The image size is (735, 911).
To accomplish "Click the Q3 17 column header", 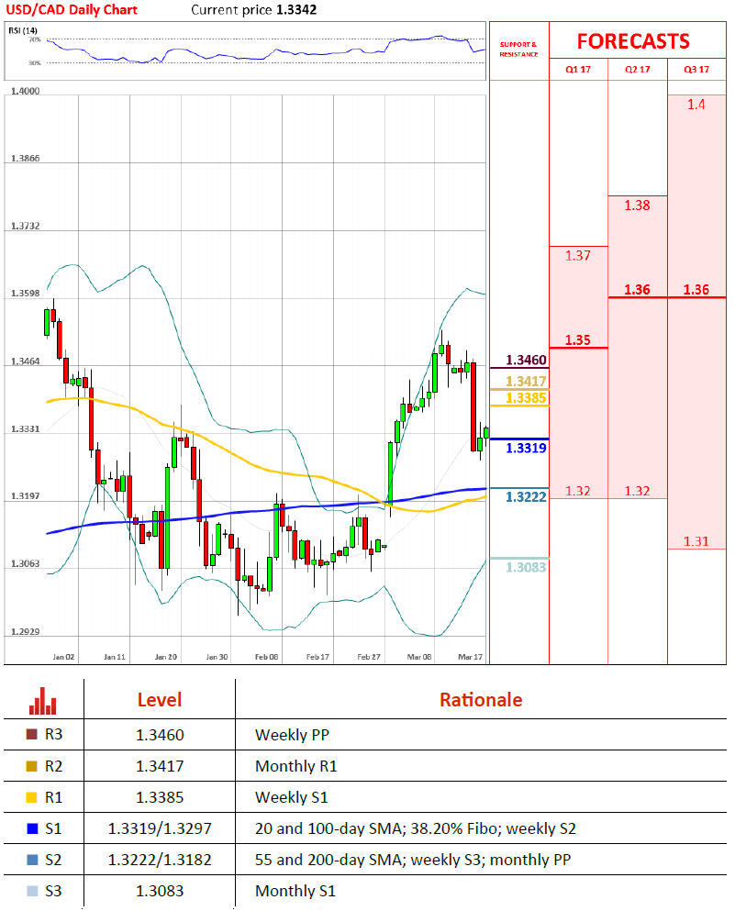I will pos(696,69).
